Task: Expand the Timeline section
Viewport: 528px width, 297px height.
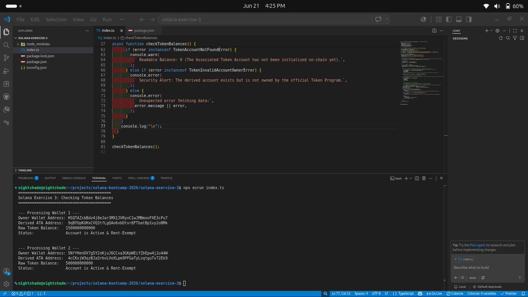Action: [16, 170]
